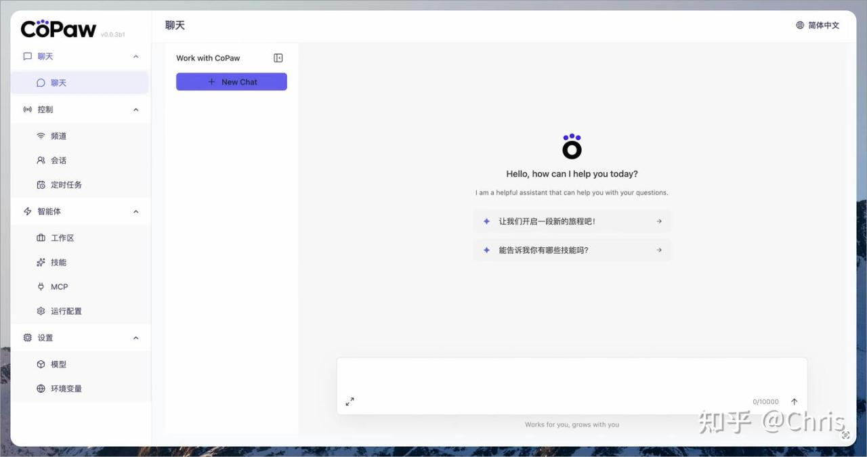The height and width of the screenshot is (457, 867).
Task: Open 频道 channels page via wifi icon
Action: pyautogui.click(x=41, y=136)
